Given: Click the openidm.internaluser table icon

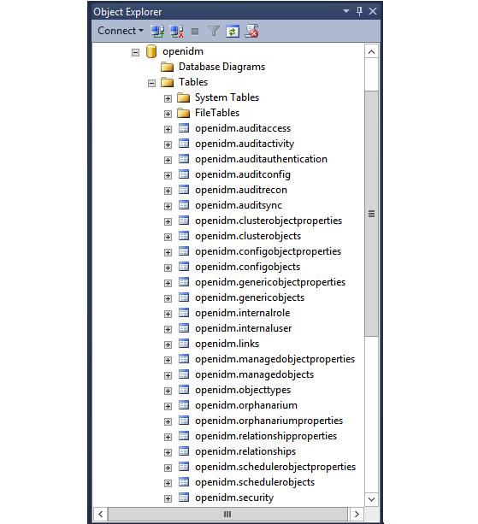Looking at the screenshot, I should tap(184, 328).
